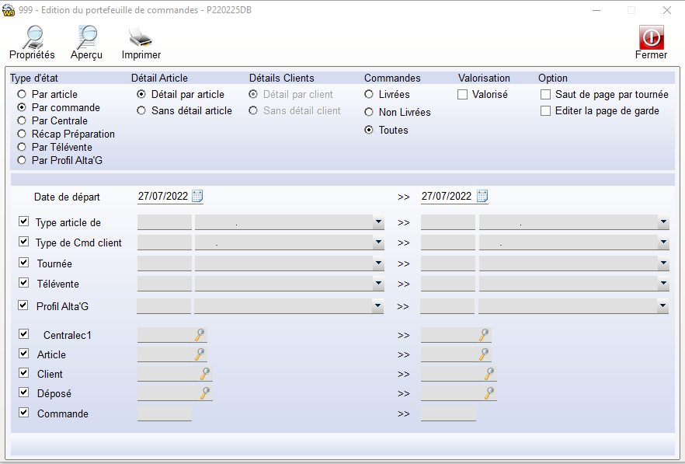
Task: Click the end-range Déposé lookup key icon
Action: click(x=489, y=393)
